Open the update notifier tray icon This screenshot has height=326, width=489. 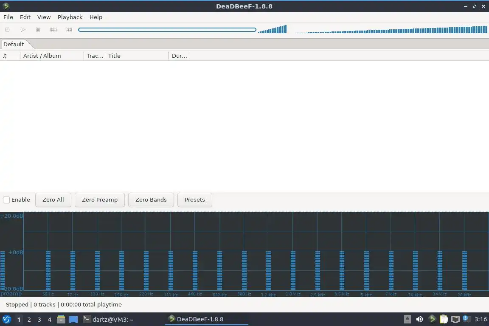(466, 318)
